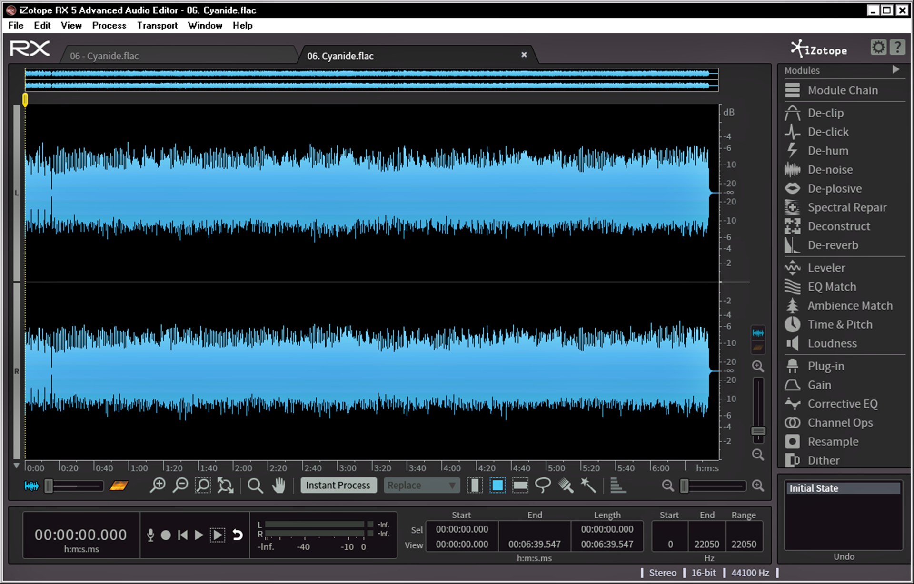Click zoom to selection tool

pos(203,486)
